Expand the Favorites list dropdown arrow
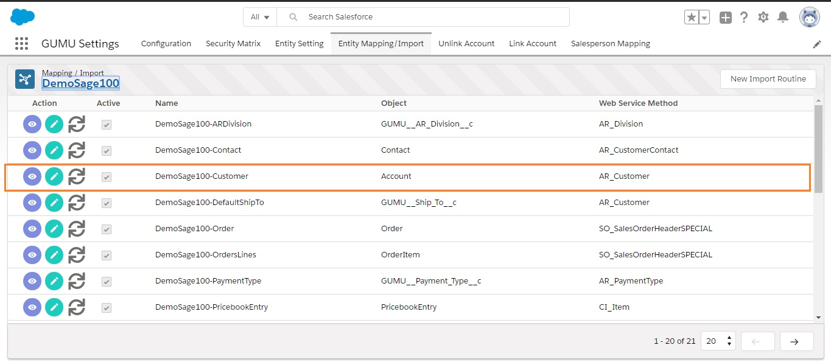831x362 pixels. tap(704, 18)
